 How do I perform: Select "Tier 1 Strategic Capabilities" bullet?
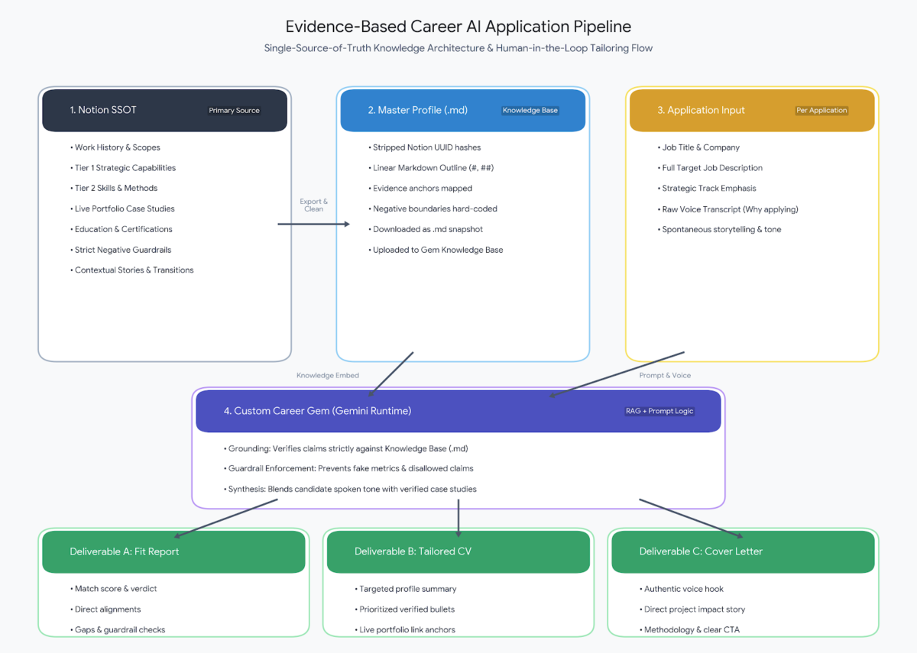[x=123, y=168]
